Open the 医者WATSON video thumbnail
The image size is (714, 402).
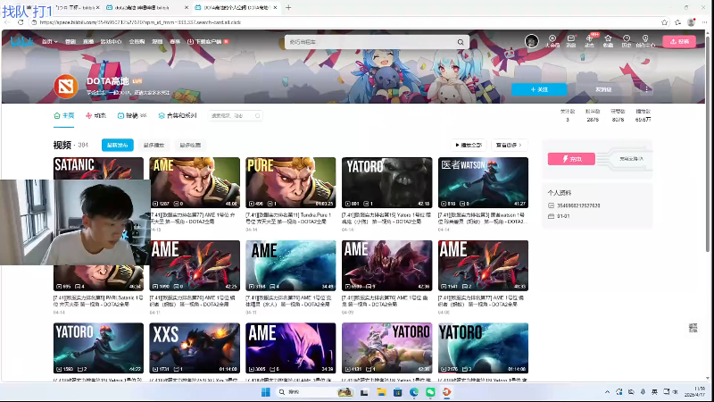tap(483, 182)
